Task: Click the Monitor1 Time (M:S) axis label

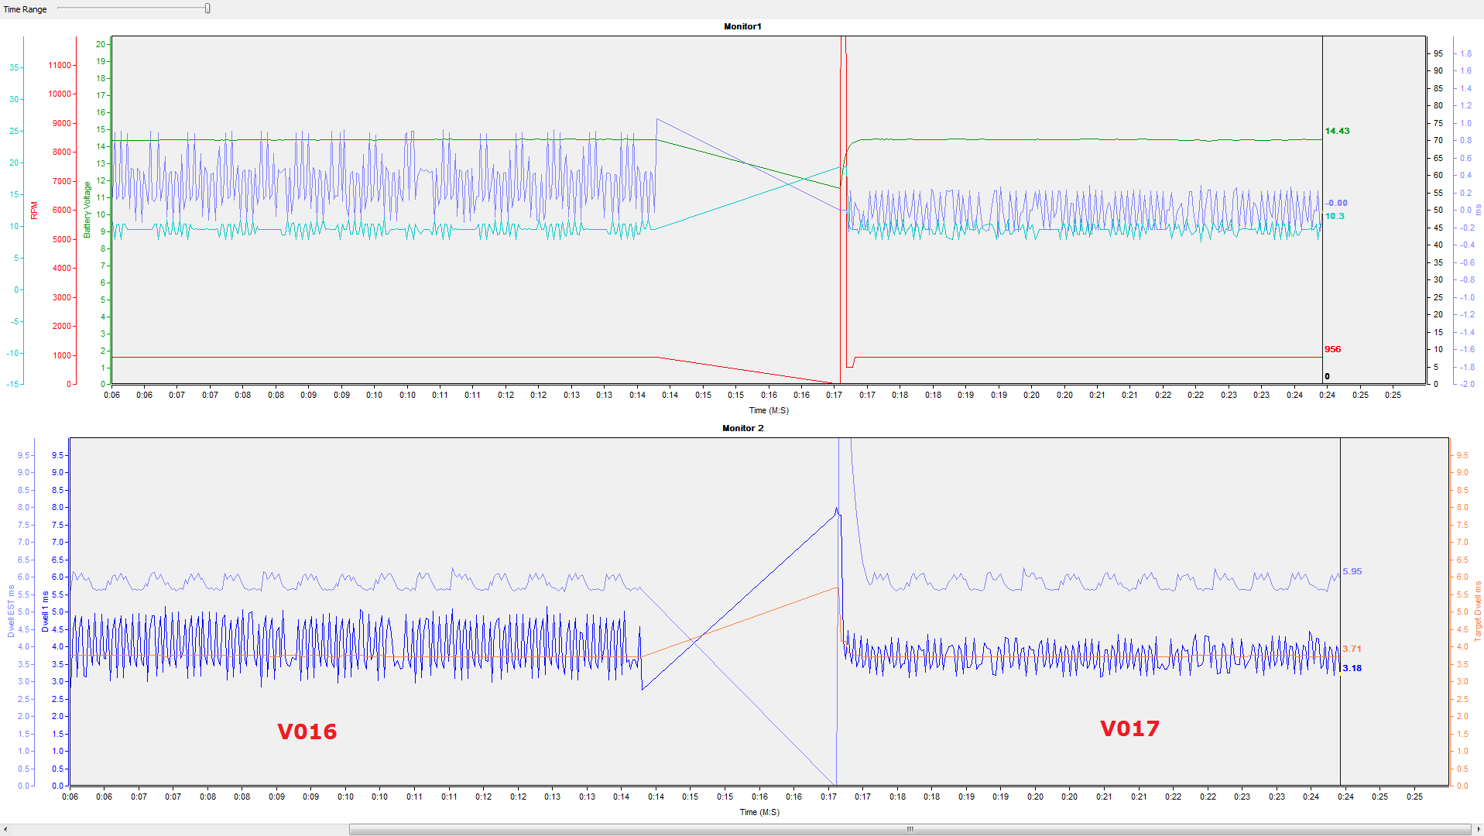Action: 769,410
